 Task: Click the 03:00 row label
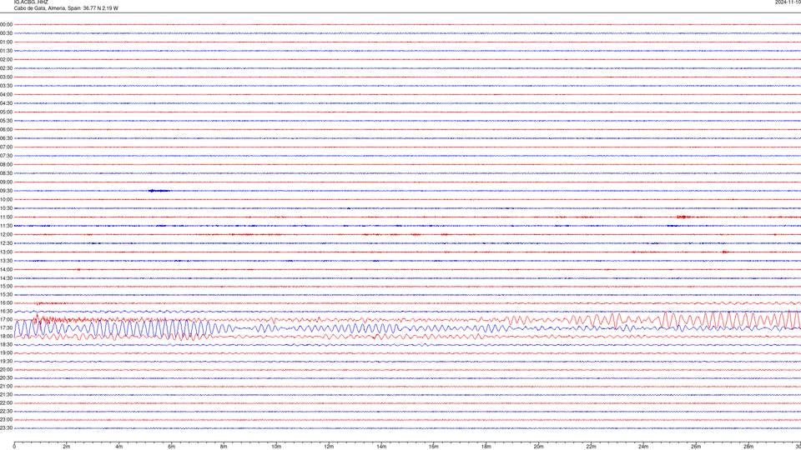click(x=6, y=77)
